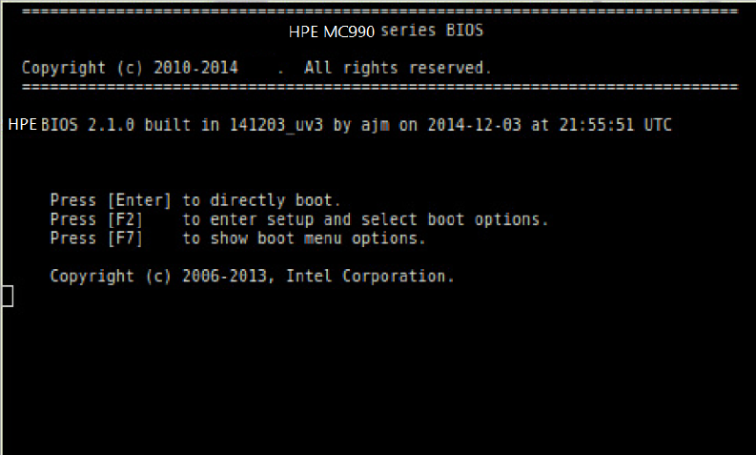Click the [Enter] key label
The image size is (756, 455).
139,200
